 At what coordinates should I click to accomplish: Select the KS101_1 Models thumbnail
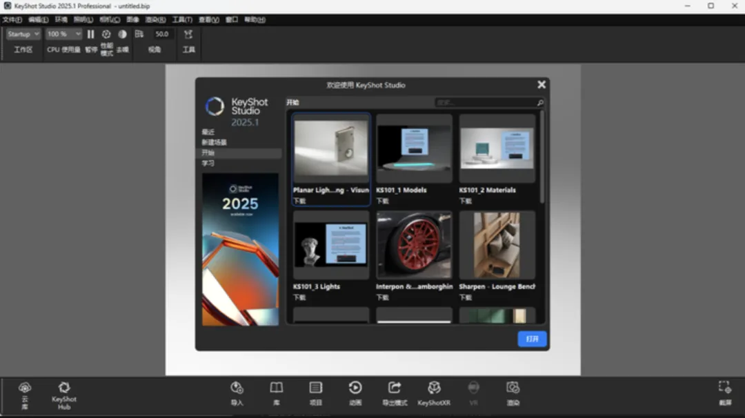point(414,148)
